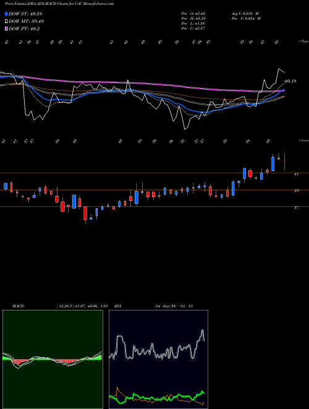
Task: Click the chart title mentioning MunafaSutra.com
Action: point(59,4)
